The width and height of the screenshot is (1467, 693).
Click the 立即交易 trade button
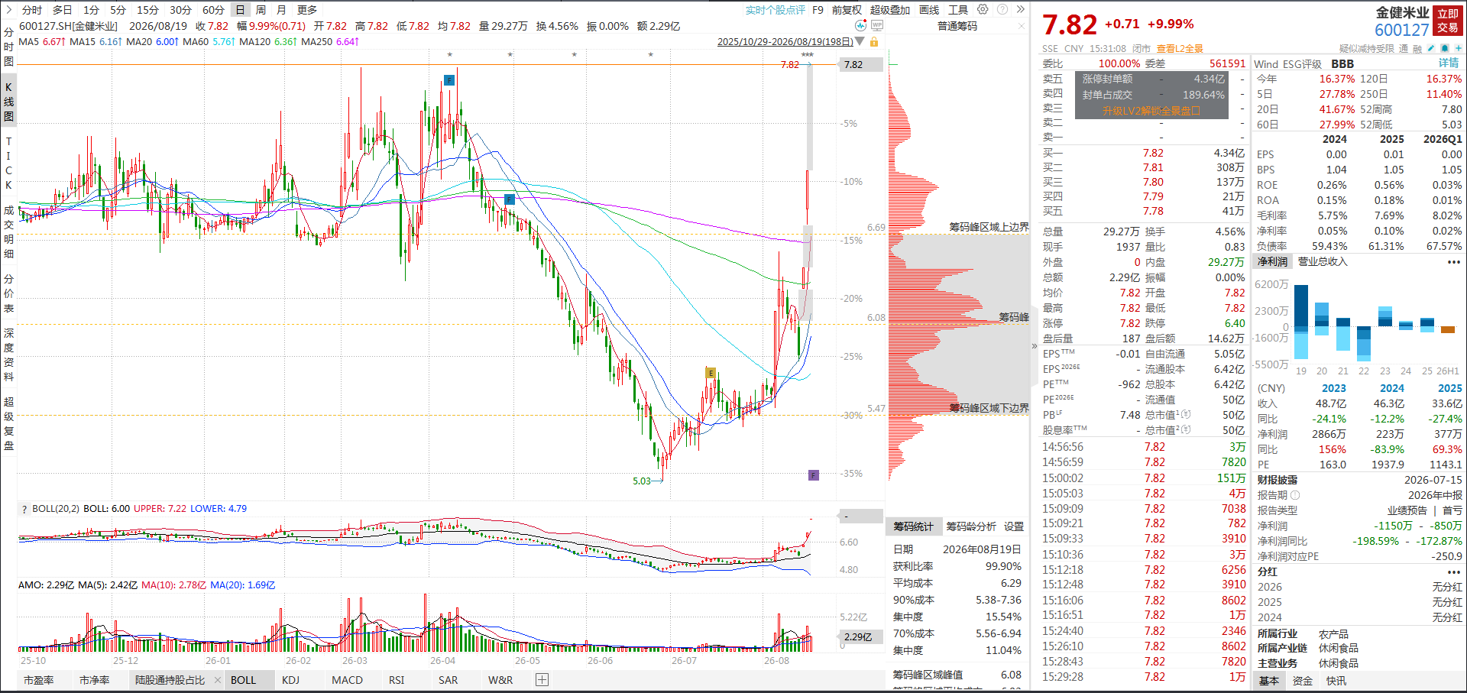1448,21
